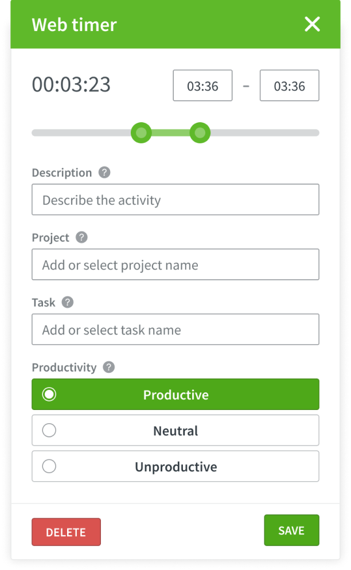Open the Project name selector
This screenshot has width=351, height=570.
coord(175,264)
